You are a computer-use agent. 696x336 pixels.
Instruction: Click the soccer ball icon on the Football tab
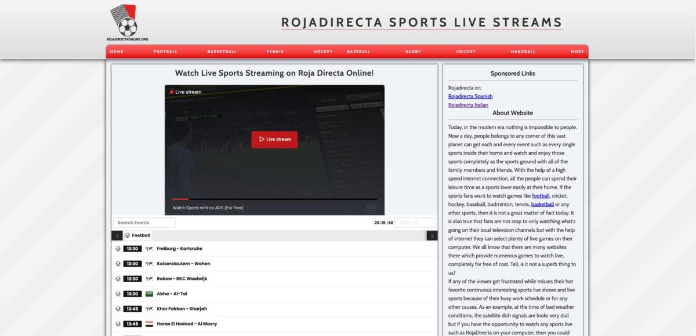coord(127,235)
